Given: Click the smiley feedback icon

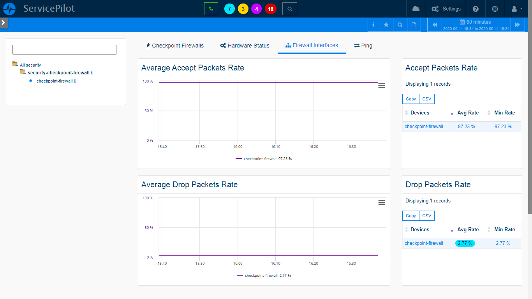Looking at the screenshot, I should tap(495, 9).
